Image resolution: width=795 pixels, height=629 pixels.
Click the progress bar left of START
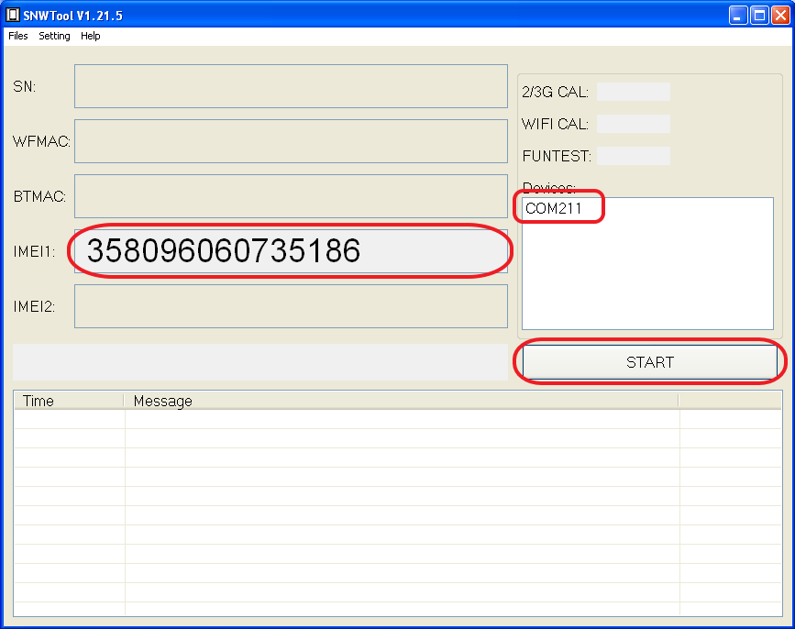pyautogui.click(x=260, y=362)
